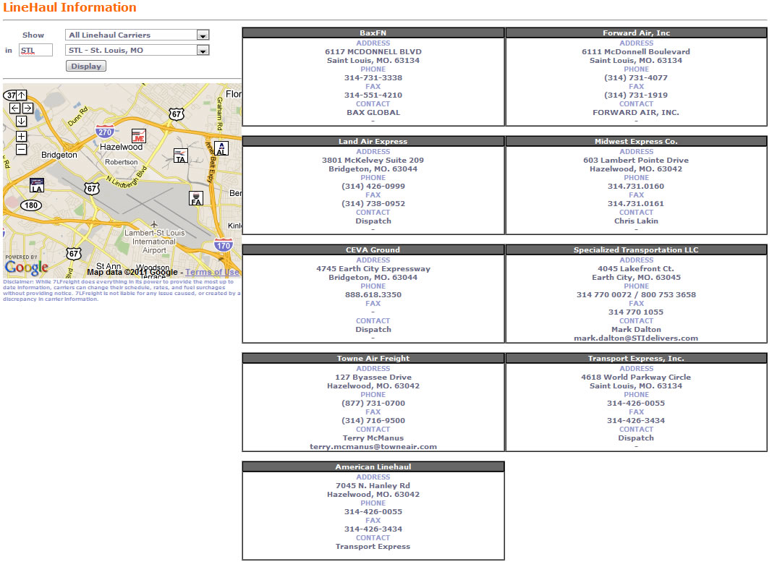Click Towne Air phone (877) 731-0700

tap(373, 403)
